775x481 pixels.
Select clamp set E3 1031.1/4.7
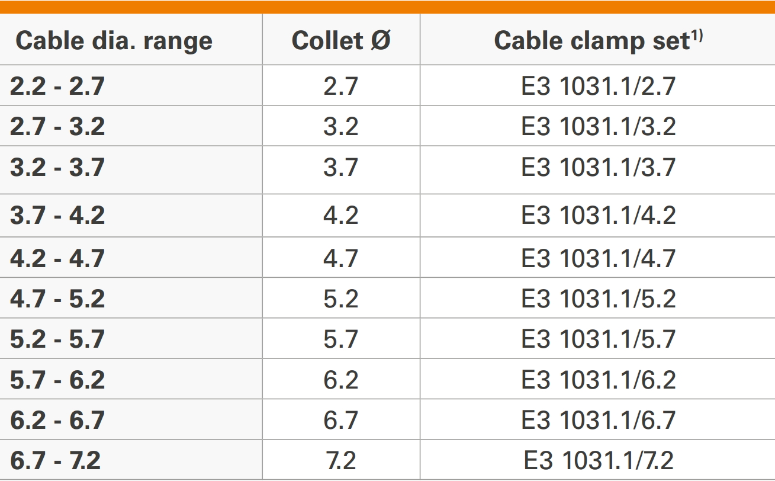click(x=598, y=258)
